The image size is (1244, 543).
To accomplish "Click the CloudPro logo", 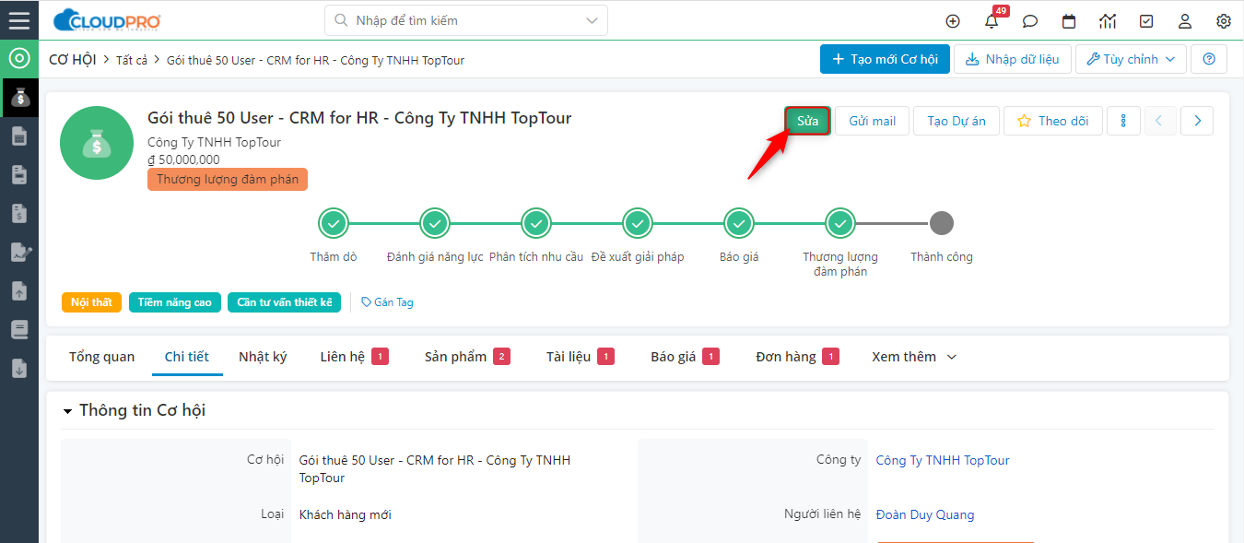I will point(108,20).
